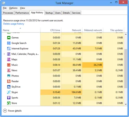Image resolution: width=129 pixels, height=117 pixels.
Task: Click the Maps app icon
Action: [9, 59]
